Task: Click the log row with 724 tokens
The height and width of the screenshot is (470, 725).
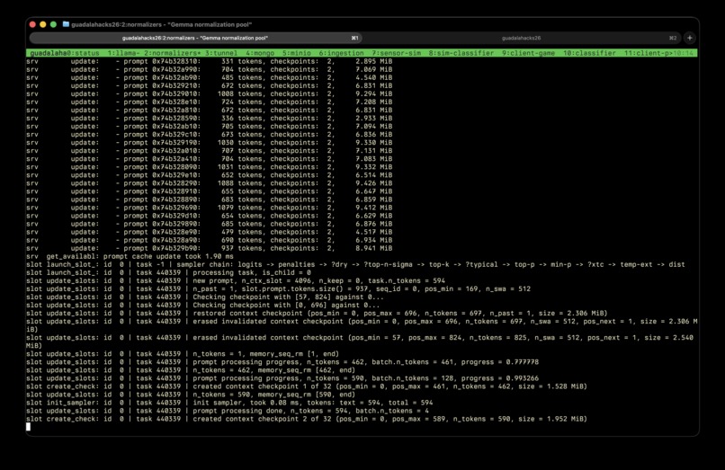Action: click(209, 102)
